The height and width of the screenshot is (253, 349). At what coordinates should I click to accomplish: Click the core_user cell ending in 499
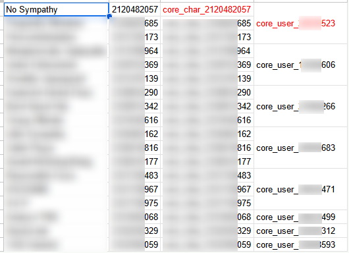(x=300, y=217)
